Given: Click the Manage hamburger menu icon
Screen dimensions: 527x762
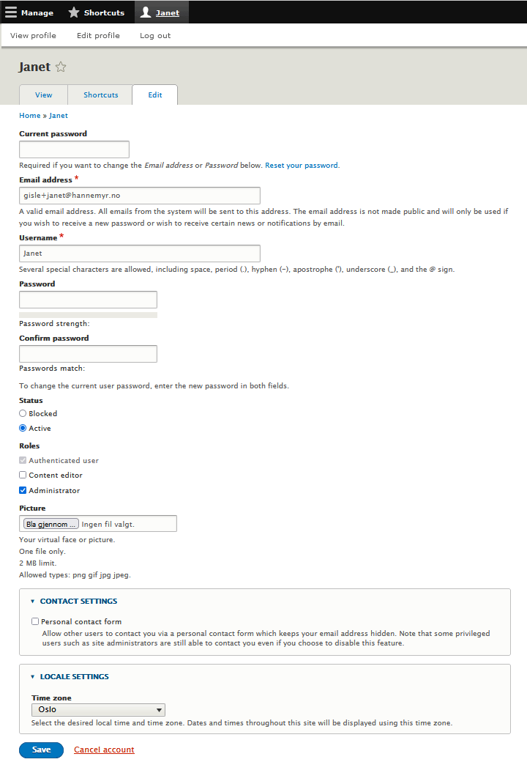Looking at the screenshot, I should (x=11, y=12).
